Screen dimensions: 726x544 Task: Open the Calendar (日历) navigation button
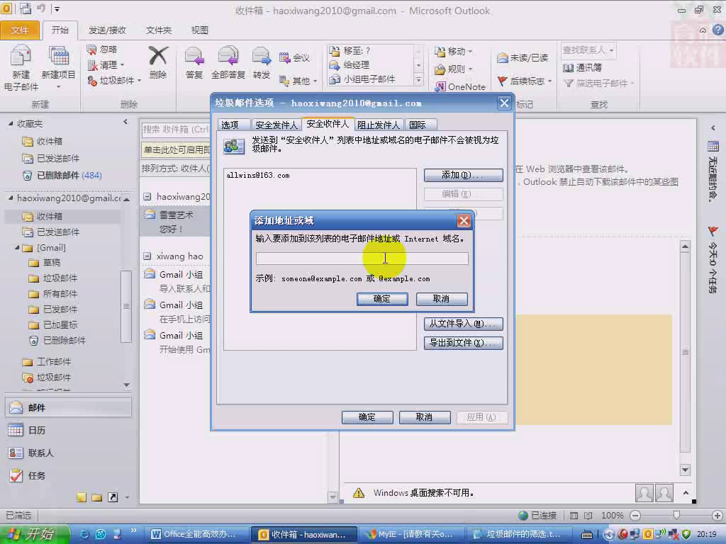tap(69, 430)
